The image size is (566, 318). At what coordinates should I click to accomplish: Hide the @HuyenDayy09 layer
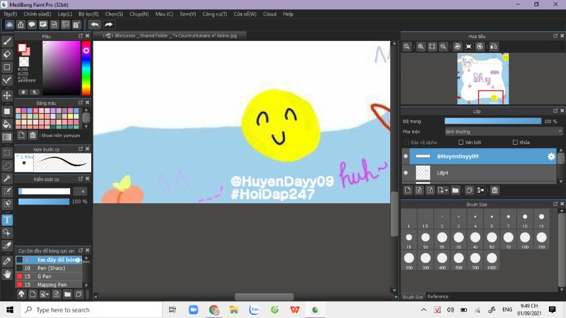[x=405, y=156]
